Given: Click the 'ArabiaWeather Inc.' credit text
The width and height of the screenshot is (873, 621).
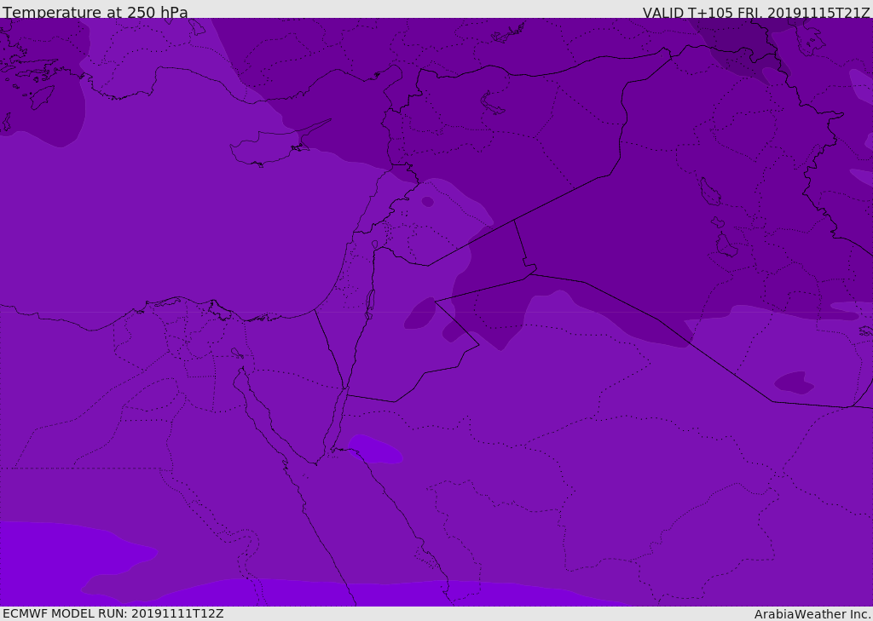Looking at the screenshot, I should [812, 614].
